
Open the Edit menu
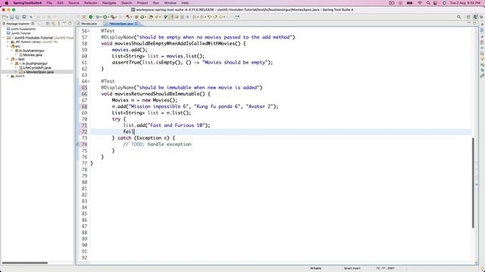[61, 3]
